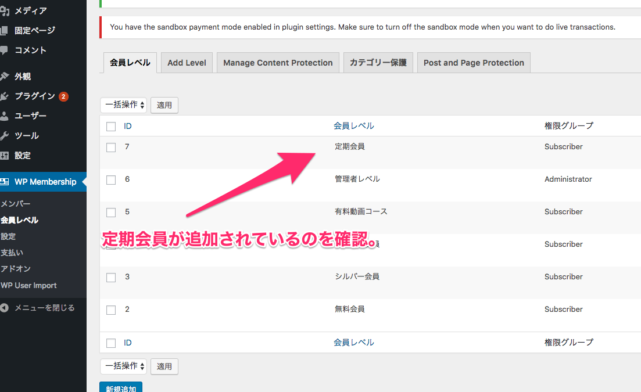This screenshot has width=641, height=392.
Task: Toggle the select-all checkbox in table header
Action: (x=111, y=125)
